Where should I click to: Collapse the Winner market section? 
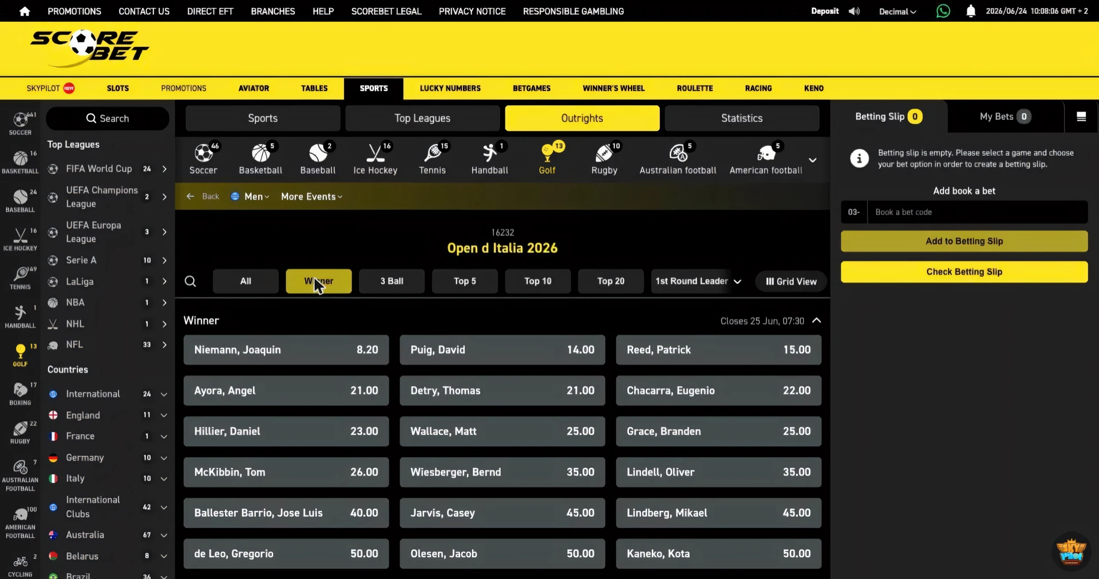point(817,321)
